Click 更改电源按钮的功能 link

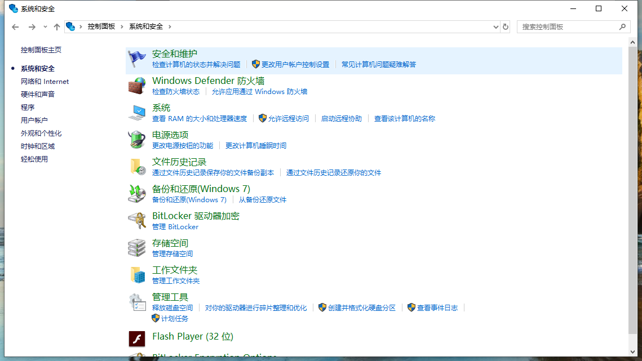coord(183,146)
